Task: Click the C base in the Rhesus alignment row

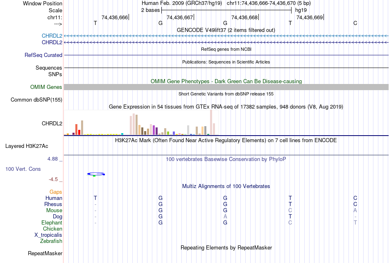Action: pyautogui.click(x=355, y=204)
